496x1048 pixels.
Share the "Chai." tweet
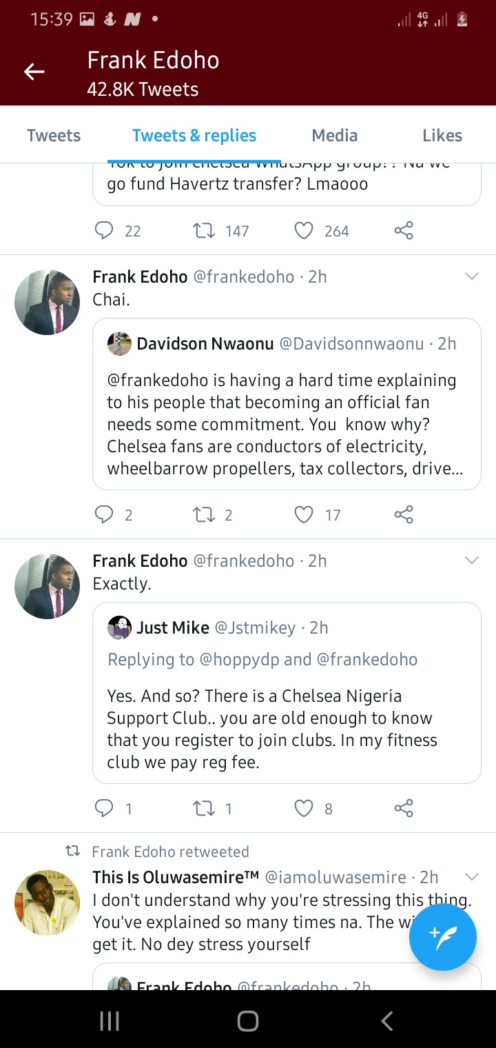pos(404,514)
